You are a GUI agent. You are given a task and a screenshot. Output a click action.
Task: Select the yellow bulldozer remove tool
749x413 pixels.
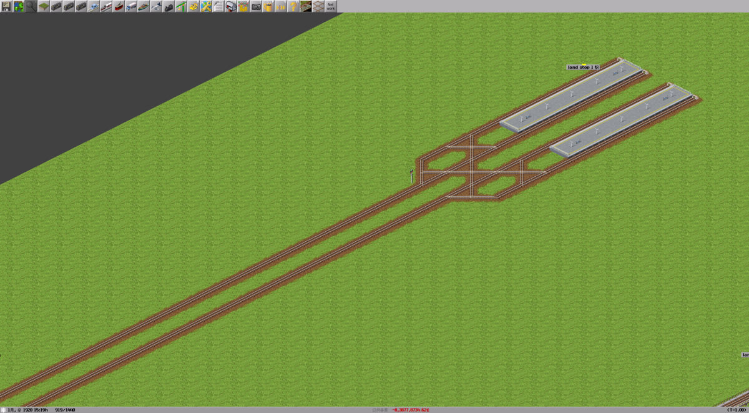[193, 6]
